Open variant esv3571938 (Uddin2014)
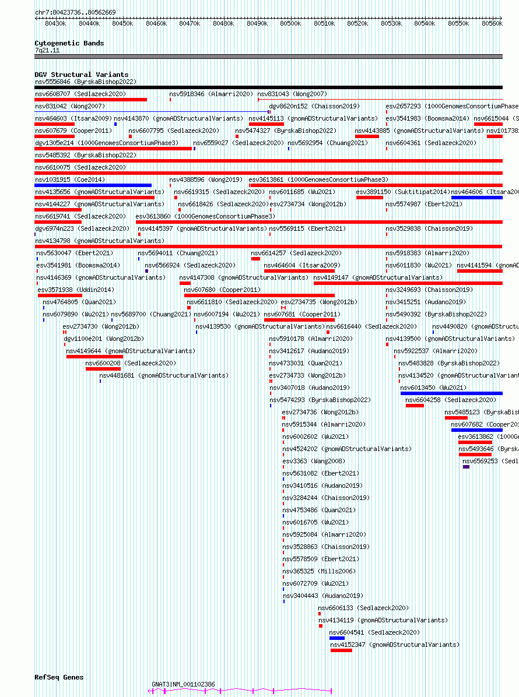Viewport: 519px width, 697px height. tap(76, 290)
